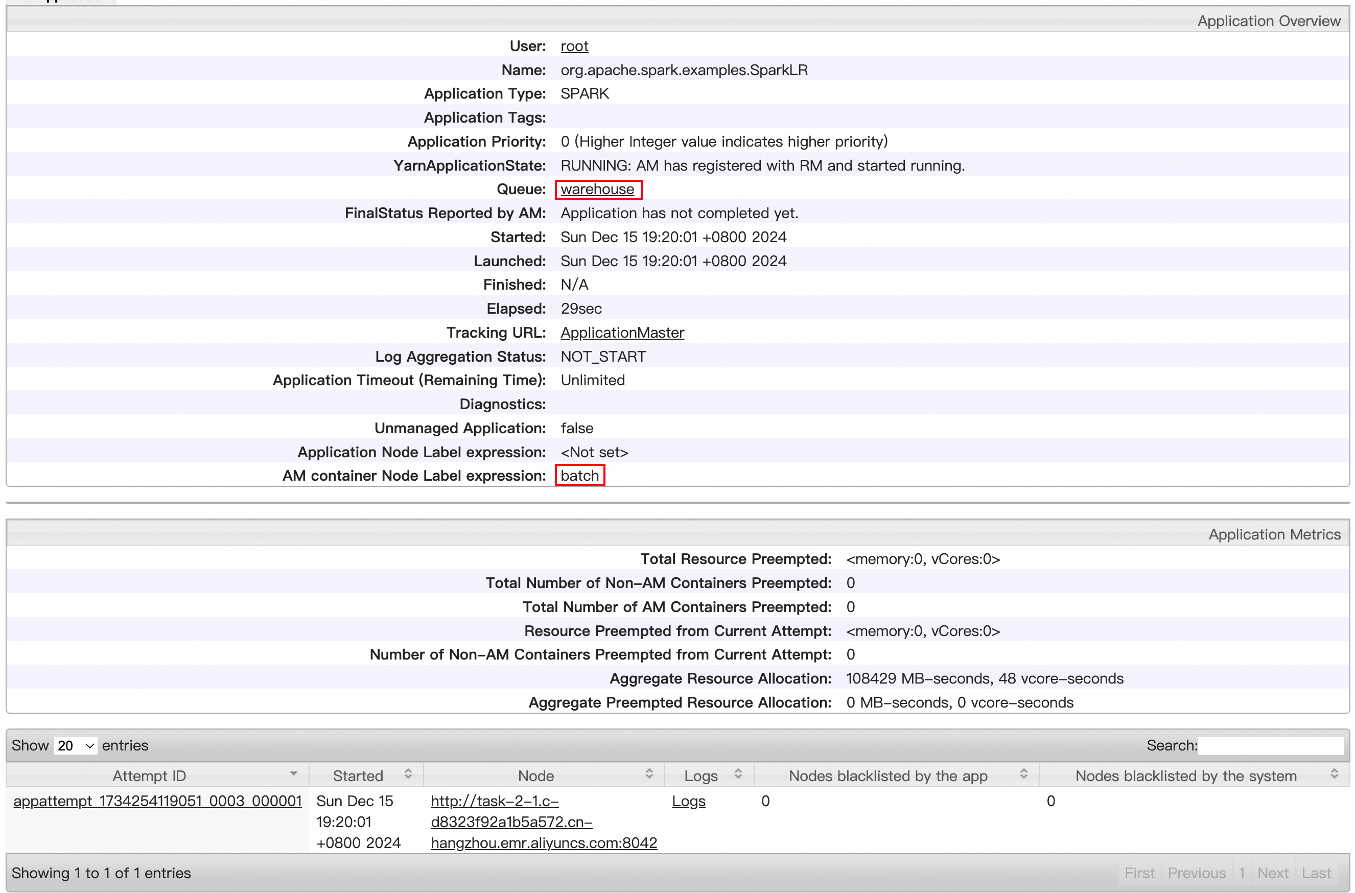Click the Search input field
Screen dimensions: 1355x893
click(x=1271, y=745)
